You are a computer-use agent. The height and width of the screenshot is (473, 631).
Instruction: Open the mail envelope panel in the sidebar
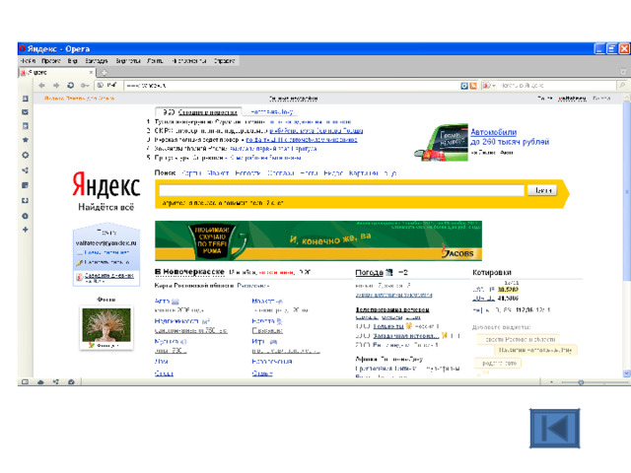(x=25, y=112)
